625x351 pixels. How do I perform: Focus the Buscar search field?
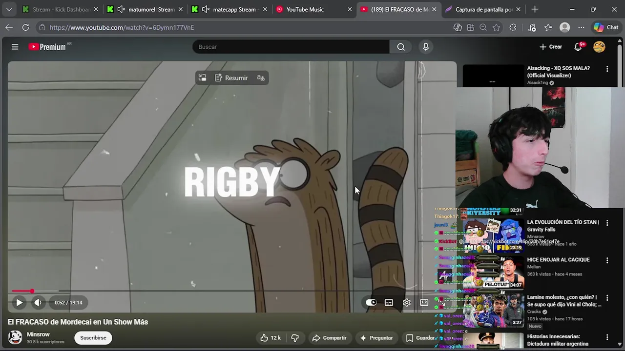(x=291, y=47)
